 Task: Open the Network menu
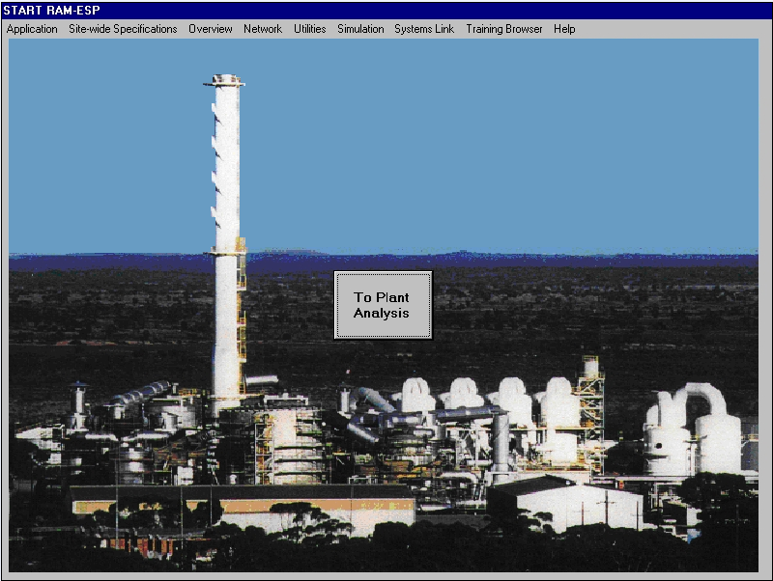coord(263,29)
